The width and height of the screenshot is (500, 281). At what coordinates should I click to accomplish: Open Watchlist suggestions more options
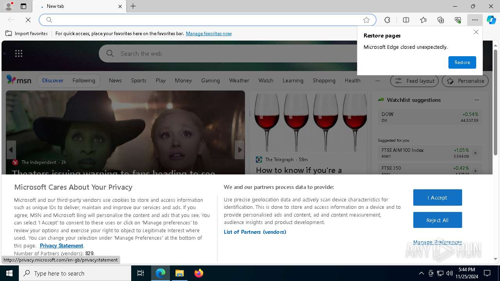477,100
